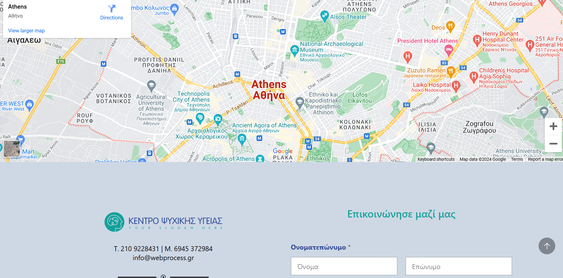Select the camera attraction marker near Technopolis
Image resolution: width=563 pixels, height=278 pixels.
(218, 119)
